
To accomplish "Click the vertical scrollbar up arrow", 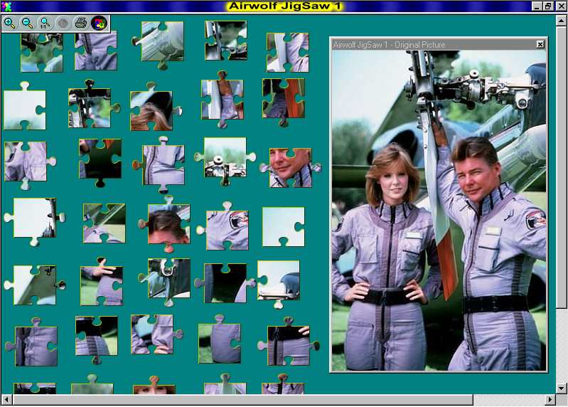I will click(561, 21).
